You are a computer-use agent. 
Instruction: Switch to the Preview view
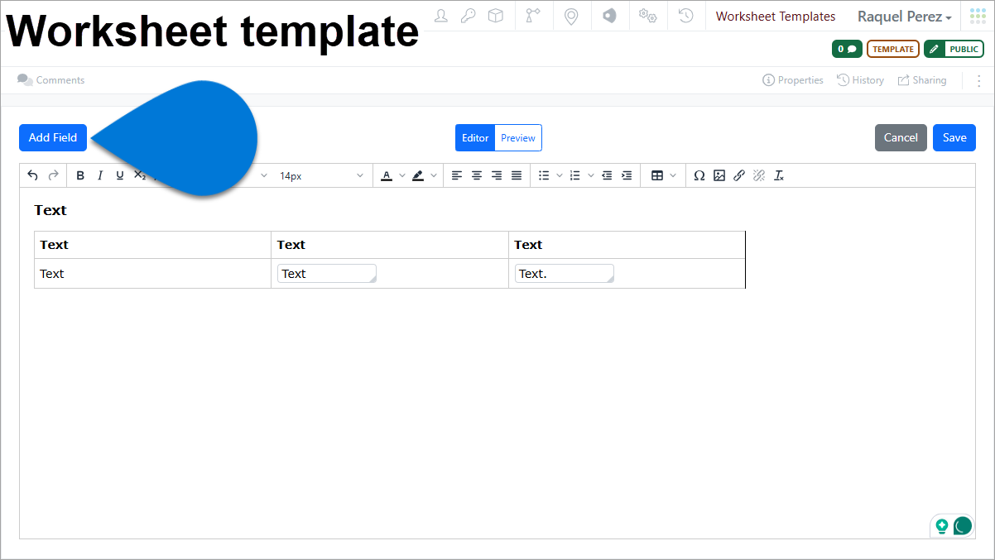(x=518, y=138)
